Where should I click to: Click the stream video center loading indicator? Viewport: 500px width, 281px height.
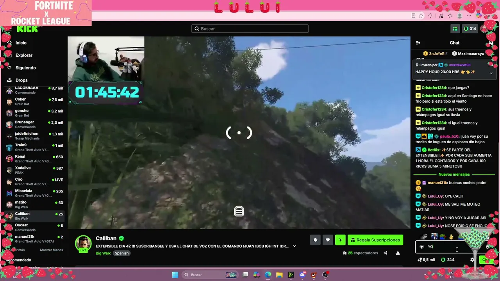[x=239, y=133]
